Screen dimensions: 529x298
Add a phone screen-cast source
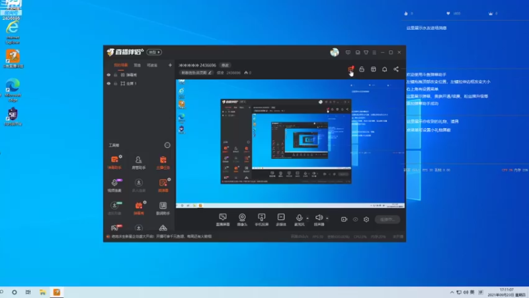coord(261,220)
